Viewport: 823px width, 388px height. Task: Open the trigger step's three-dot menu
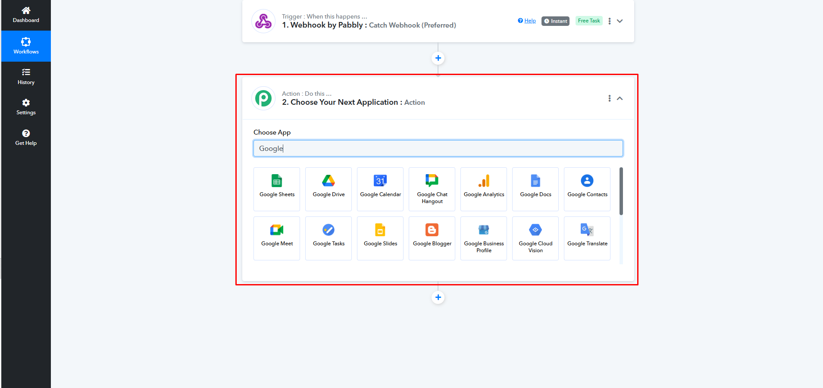(609, 21)
